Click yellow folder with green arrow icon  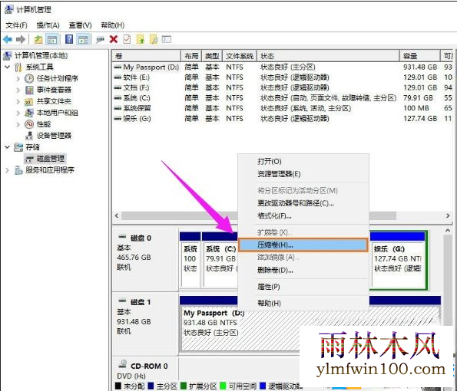(x=141, y=39)
